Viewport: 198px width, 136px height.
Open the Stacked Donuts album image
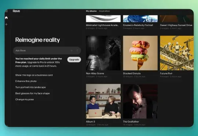click(x=140, y=53)
